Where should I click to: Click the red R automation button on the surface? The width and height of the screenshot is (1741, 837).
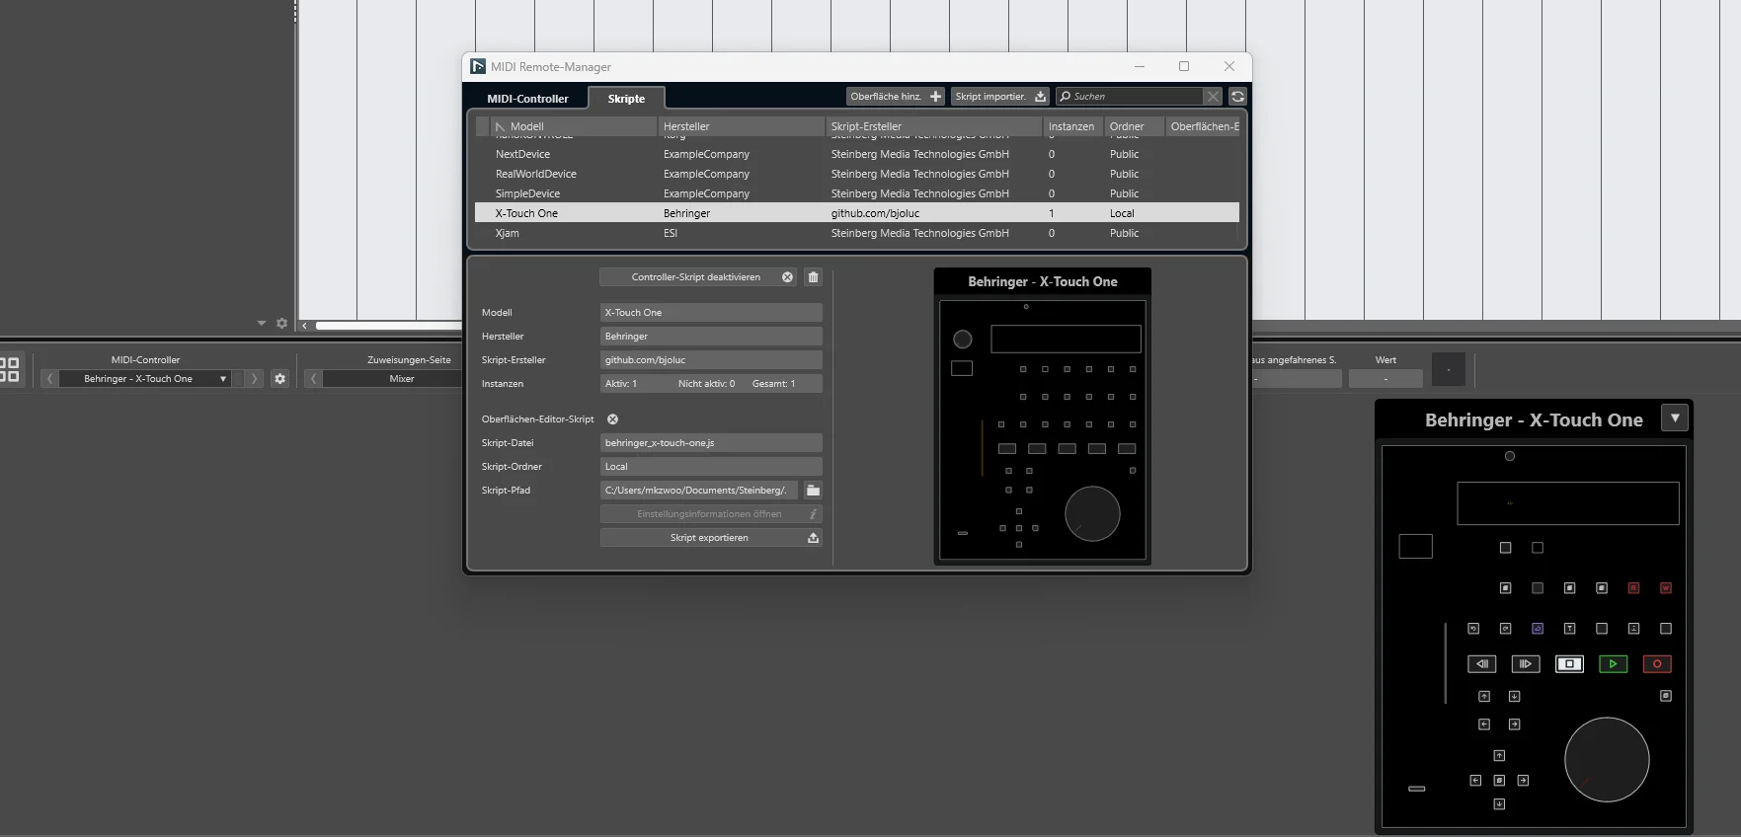click(1633, 588)
